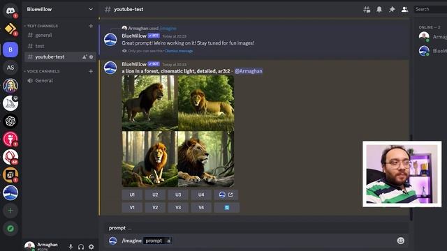
Task: Open top-right lion in grass image
Action: tap(206, 102)
